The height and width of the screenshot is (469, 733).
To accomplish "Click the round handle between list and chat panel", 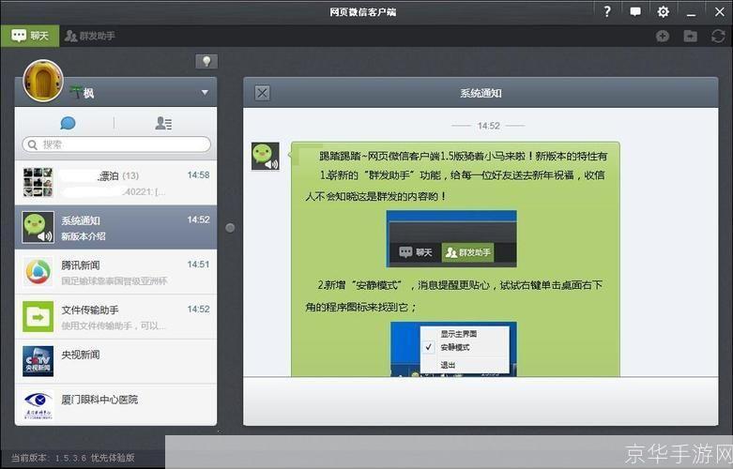I will tap(230, 228).
